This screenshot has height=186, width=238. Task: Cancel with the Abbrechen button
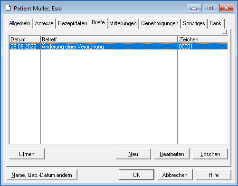pos(175,175)
